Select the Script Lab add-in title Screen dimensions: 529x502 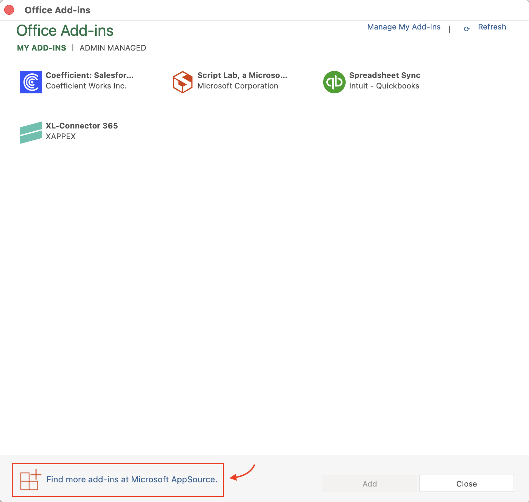click(x=242, y=75)
